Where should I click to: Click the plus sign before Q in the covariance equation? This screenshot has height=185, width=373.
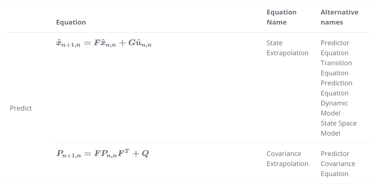coord(136,154)
